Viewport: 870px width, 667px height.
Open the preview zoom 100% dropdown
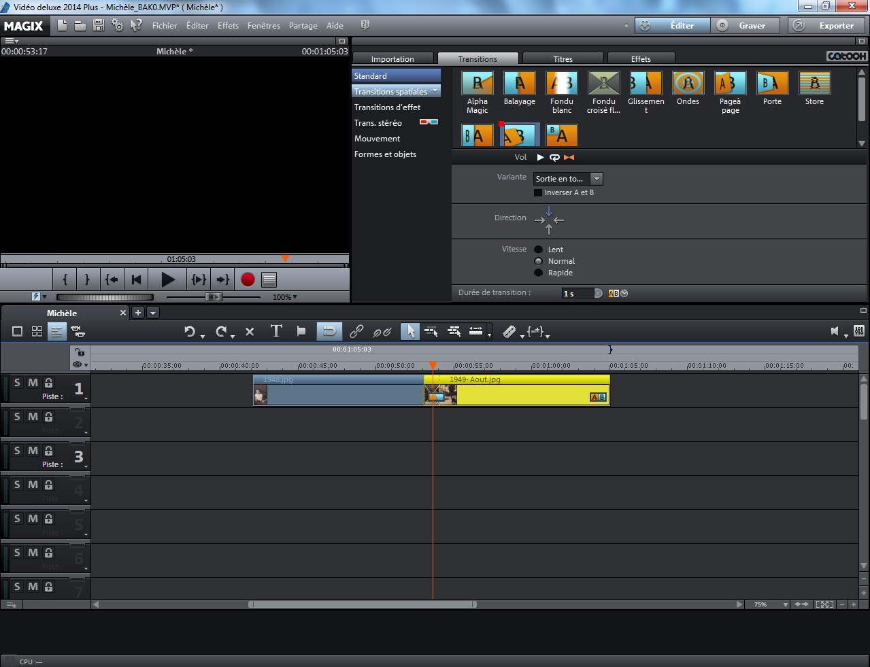(x=284, y=297)
